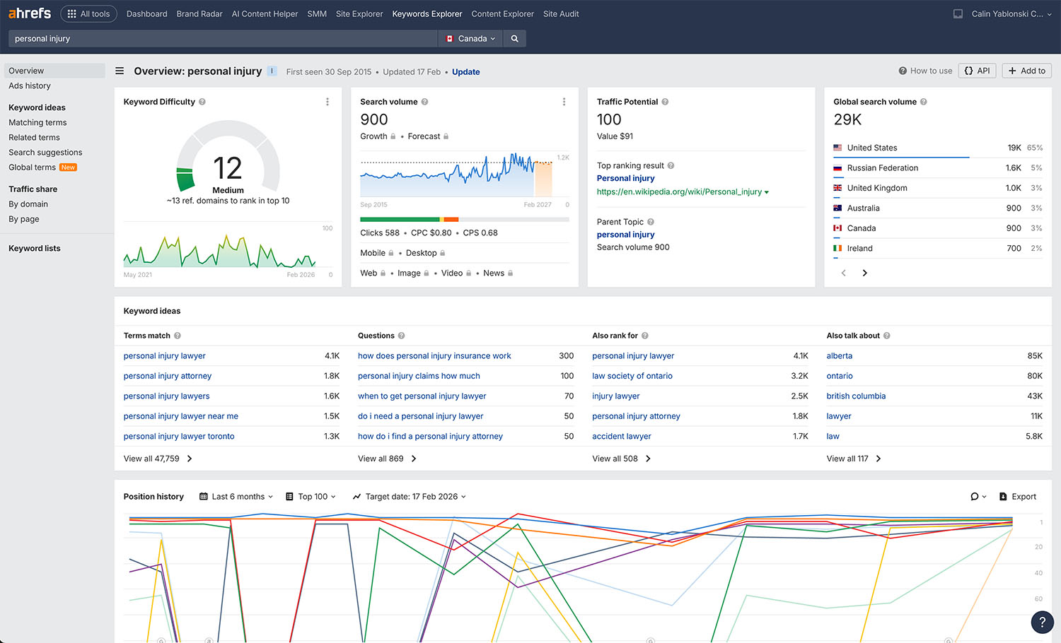Expand the Wikipedia Personal_injury URL chevron
The image size is (1061, 643).
pyautogui.click(x=767, y=191)
